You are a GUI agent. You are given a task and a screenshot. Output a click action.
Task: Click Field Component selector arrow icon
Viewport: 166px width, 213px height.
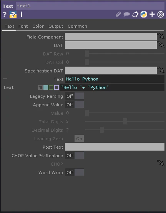coord(161,36)
